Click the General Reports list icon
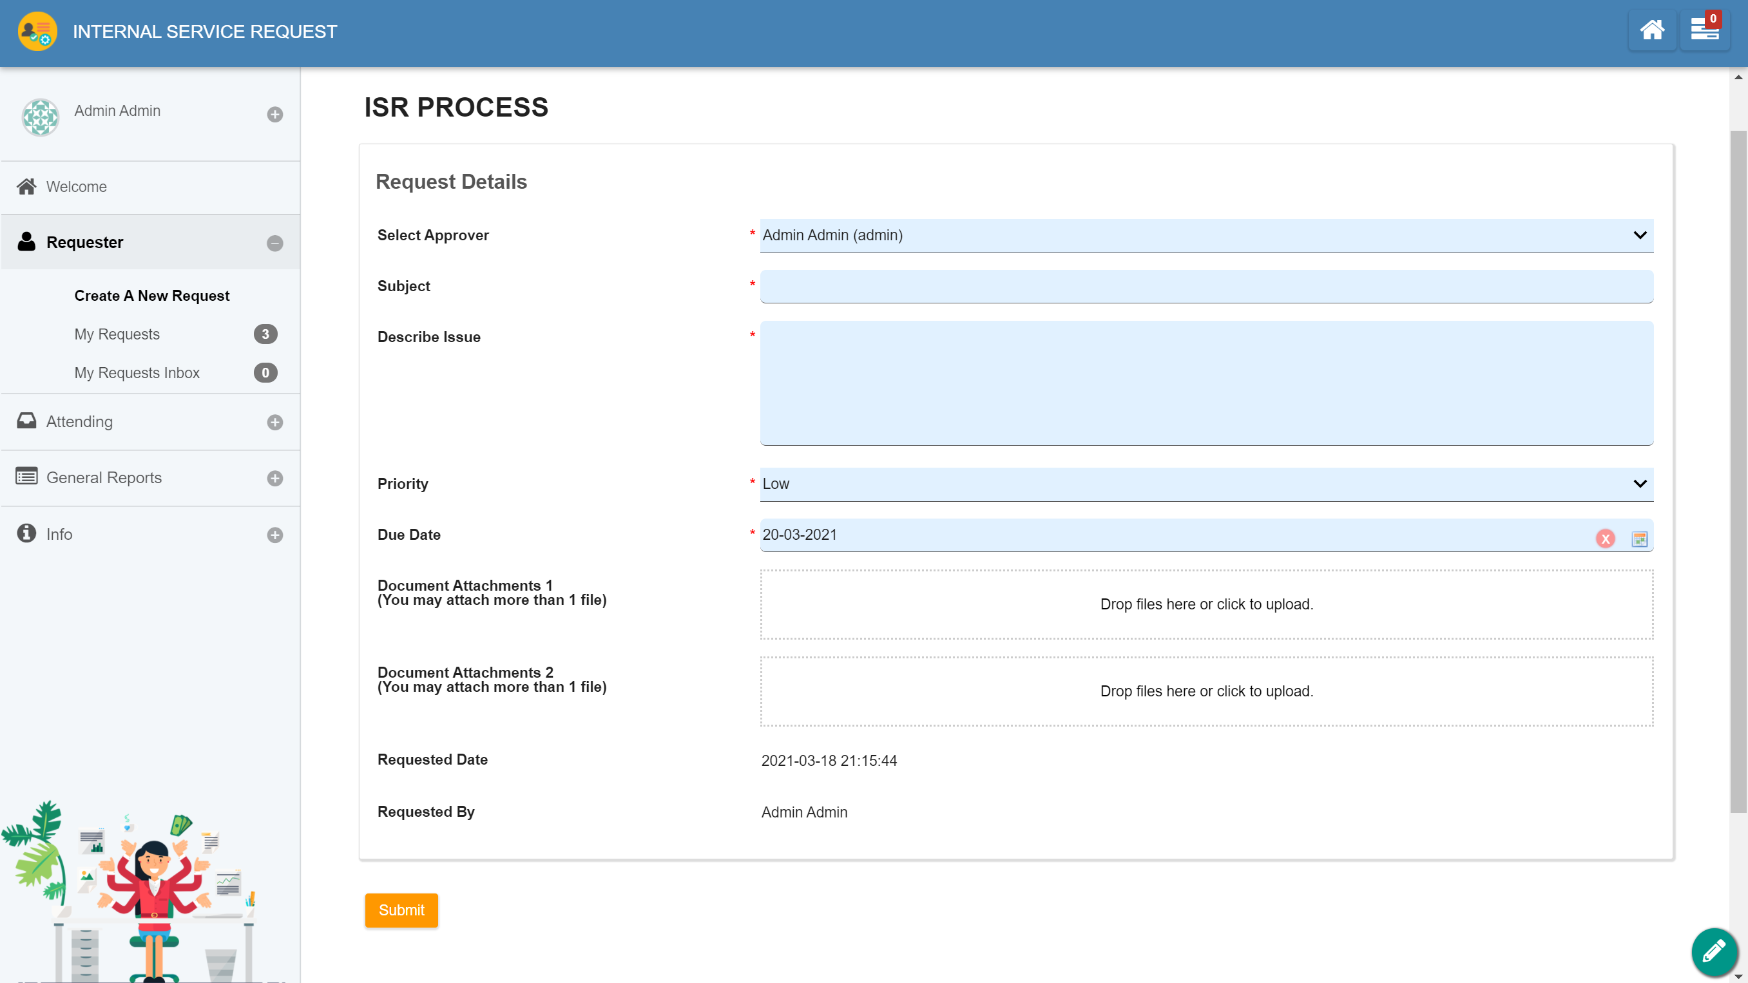This screenshot has width=1748, height=983. (26, 476)
